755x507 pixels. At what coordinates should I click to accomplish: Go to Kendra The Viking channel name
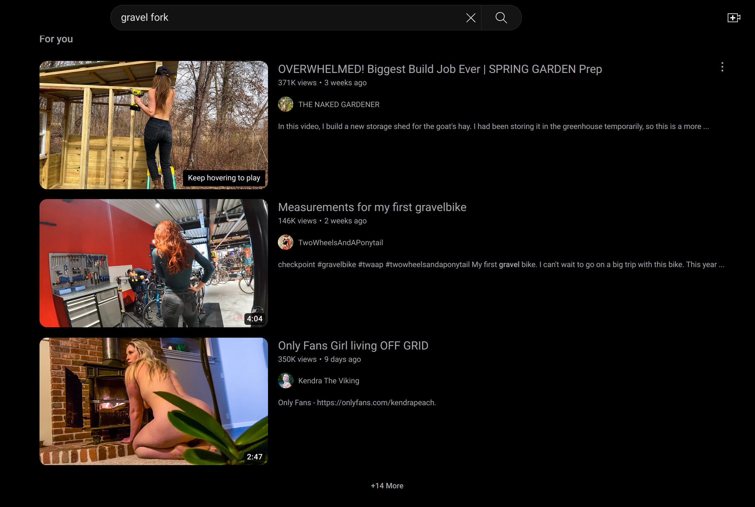(x=328, y=381)
